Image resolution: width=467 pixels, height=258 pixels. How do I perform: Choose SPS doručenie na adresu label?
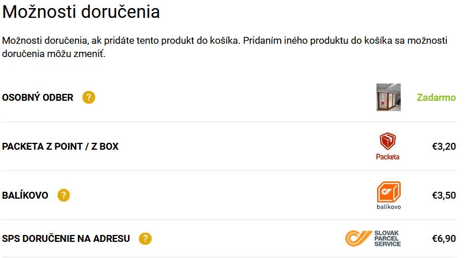pos(66,238)
